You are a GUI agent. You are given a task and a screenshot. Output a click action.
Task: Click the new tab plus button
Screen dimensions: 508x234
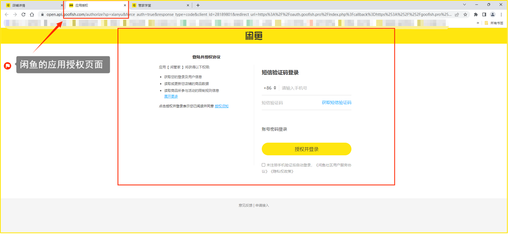pos(198,5)
